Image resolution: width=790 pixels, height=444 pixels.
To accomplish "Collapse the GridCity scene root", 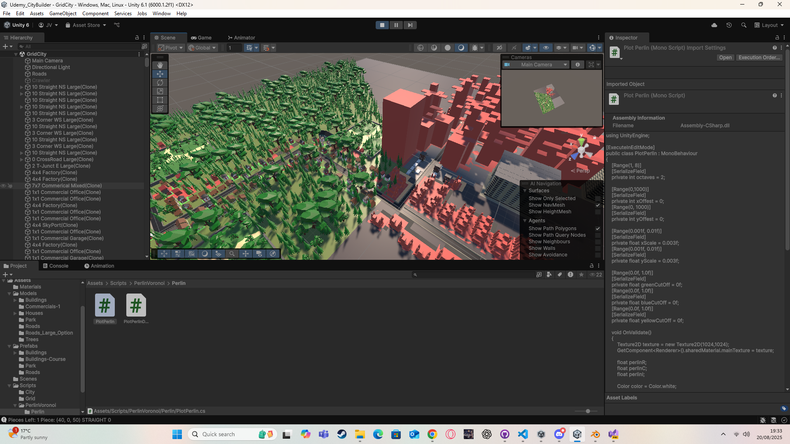I will pos(16,54).
